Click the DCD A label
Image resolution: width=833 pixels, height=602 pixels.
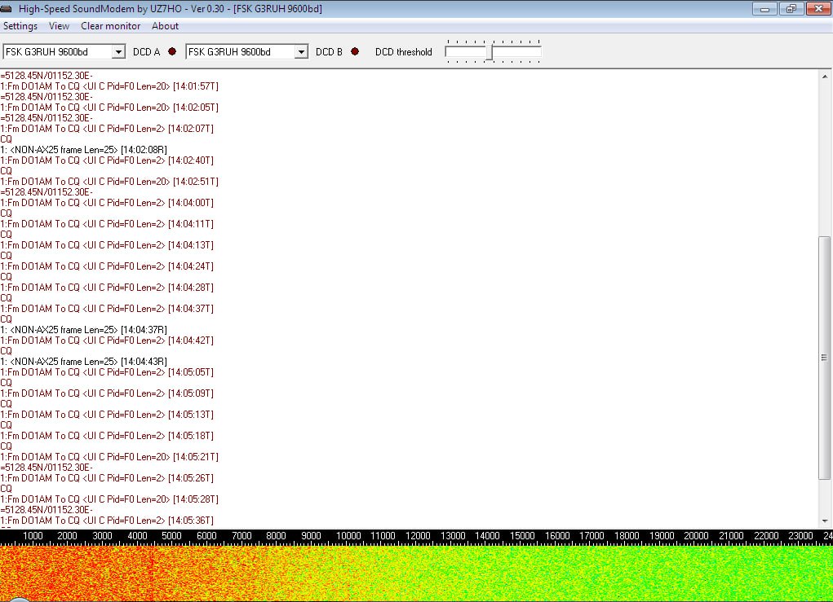[x=147, y=52]
